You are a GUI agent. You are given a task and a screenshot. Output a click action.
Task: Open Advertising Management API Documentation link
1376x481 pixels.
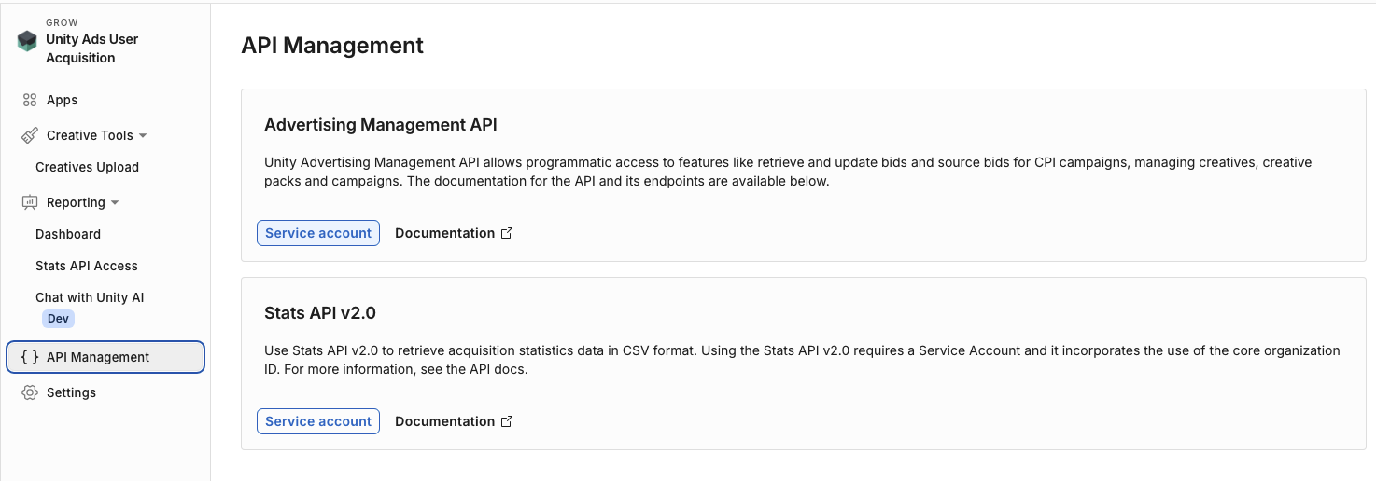tap(444, 233)
